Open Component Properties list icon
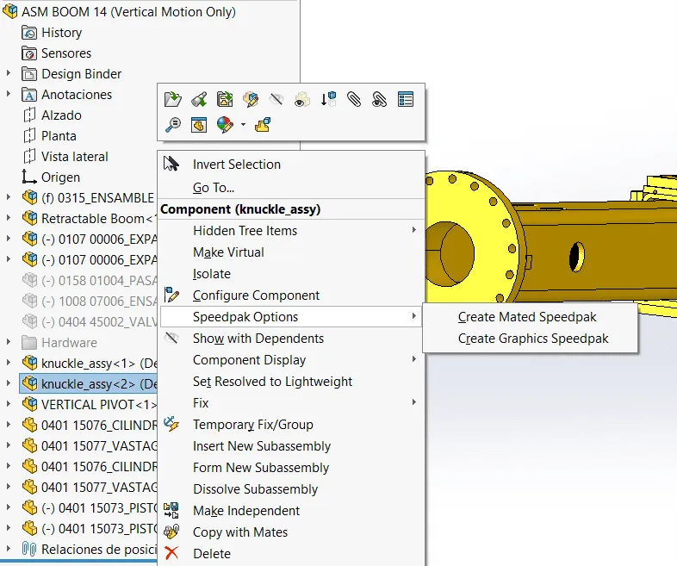The height and width of the screenshot is (566, 677). pos(406,100)
